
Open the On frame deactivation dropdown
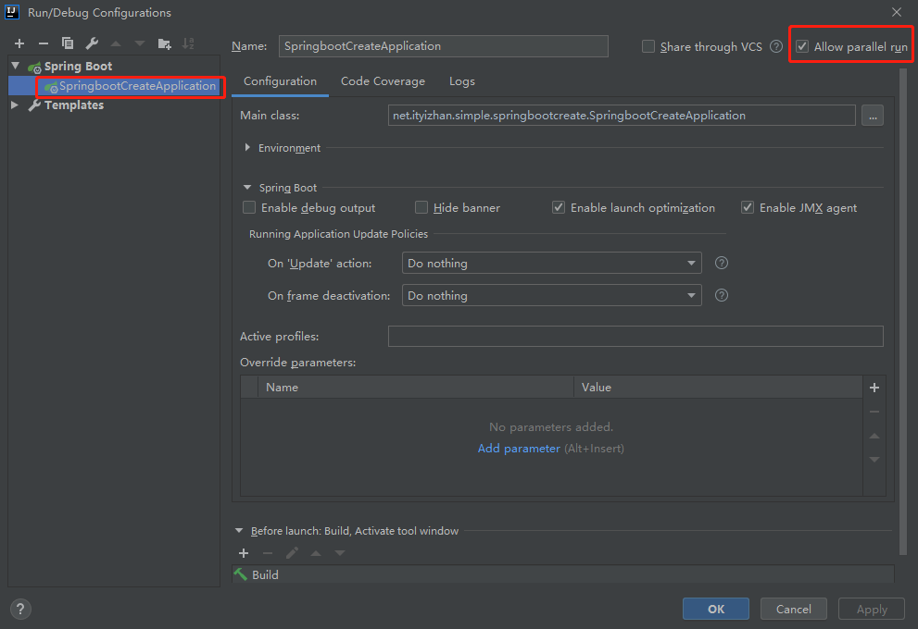[551, 295]
